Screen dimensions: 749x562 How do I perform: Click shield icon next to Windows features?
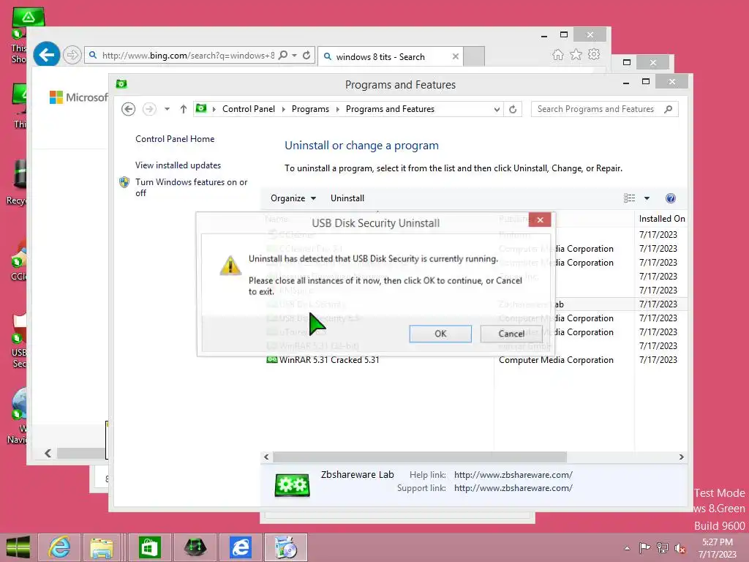124,182
